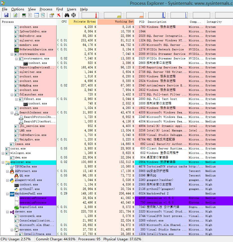
Task: Click the Refresh Now toolbar icon
Action: point(15,15)
